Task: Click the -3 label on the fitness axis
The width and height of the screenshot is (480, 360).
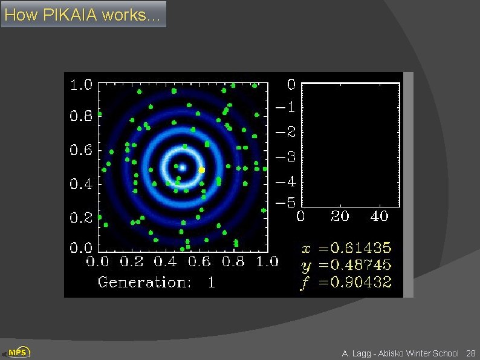Action: pos(285,157)
